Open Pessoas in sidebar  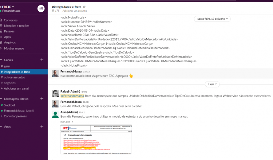(x=9, y=31)
